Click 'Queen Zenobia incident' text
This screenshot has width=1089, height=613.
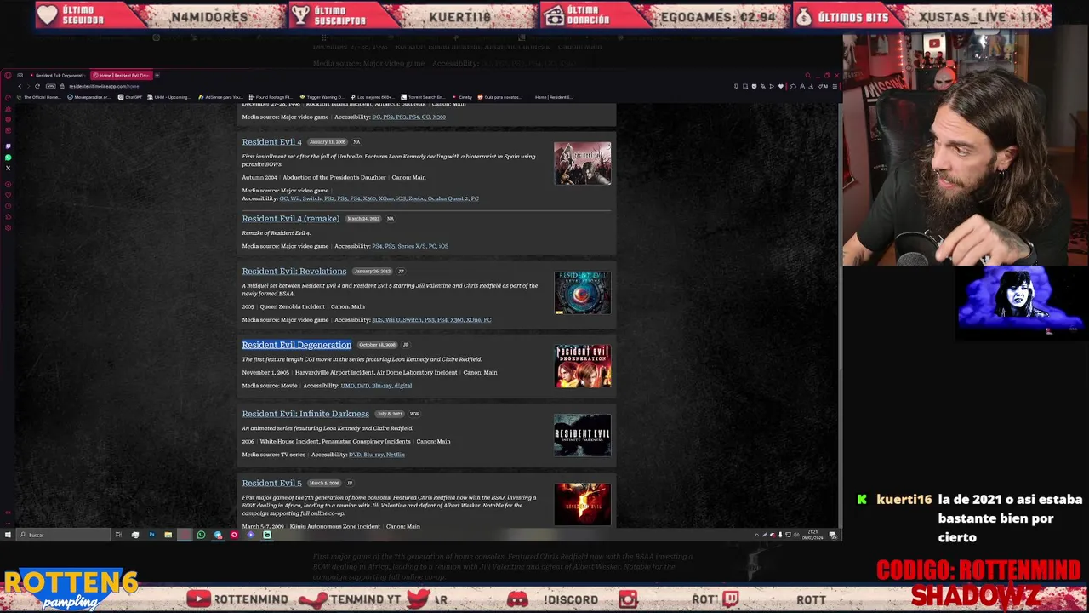(x=292, y=306)
